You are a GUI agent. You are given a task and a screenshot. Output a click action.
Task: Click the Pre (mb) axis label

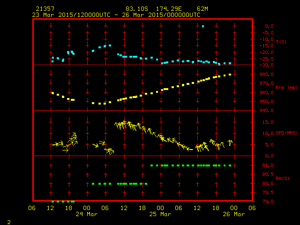[x=286, y=88]
